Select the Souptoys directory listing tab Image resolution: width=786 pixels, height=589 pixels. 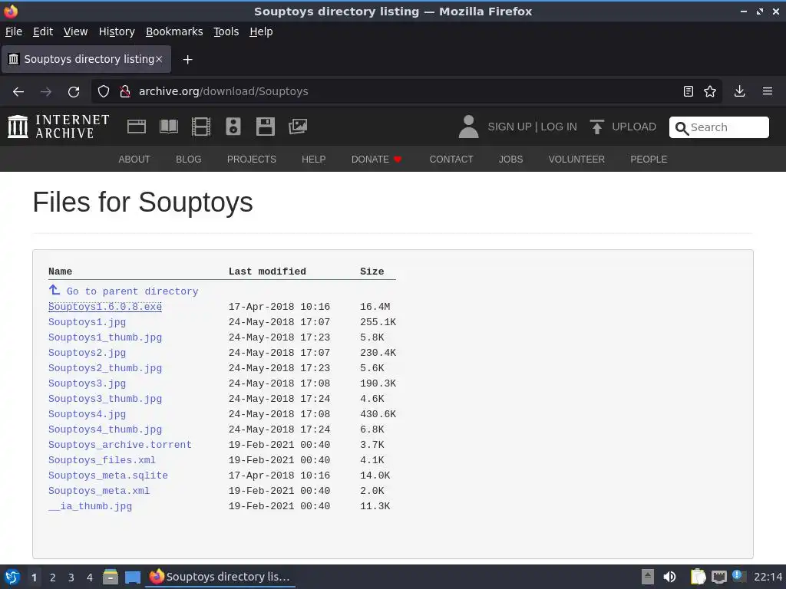(86, 59)
